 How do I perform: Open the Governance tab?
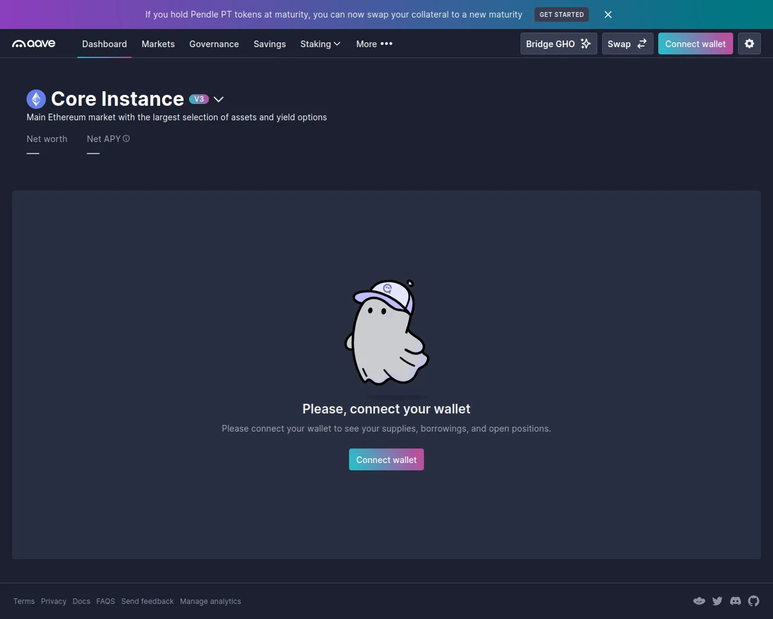[x=214, y=44]
